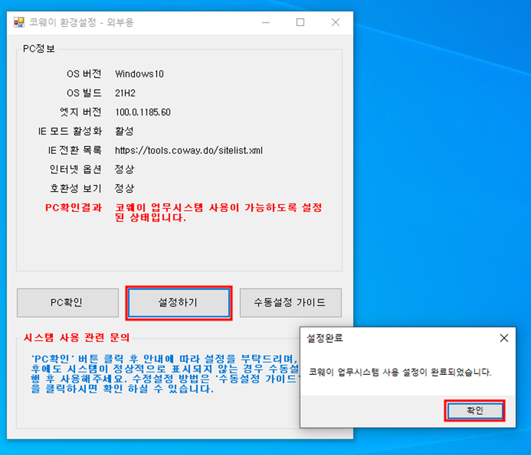Viewport: 531px width, 455px height.
Task: Click the 설정완료 dialog message text
Action: point(400,372)
